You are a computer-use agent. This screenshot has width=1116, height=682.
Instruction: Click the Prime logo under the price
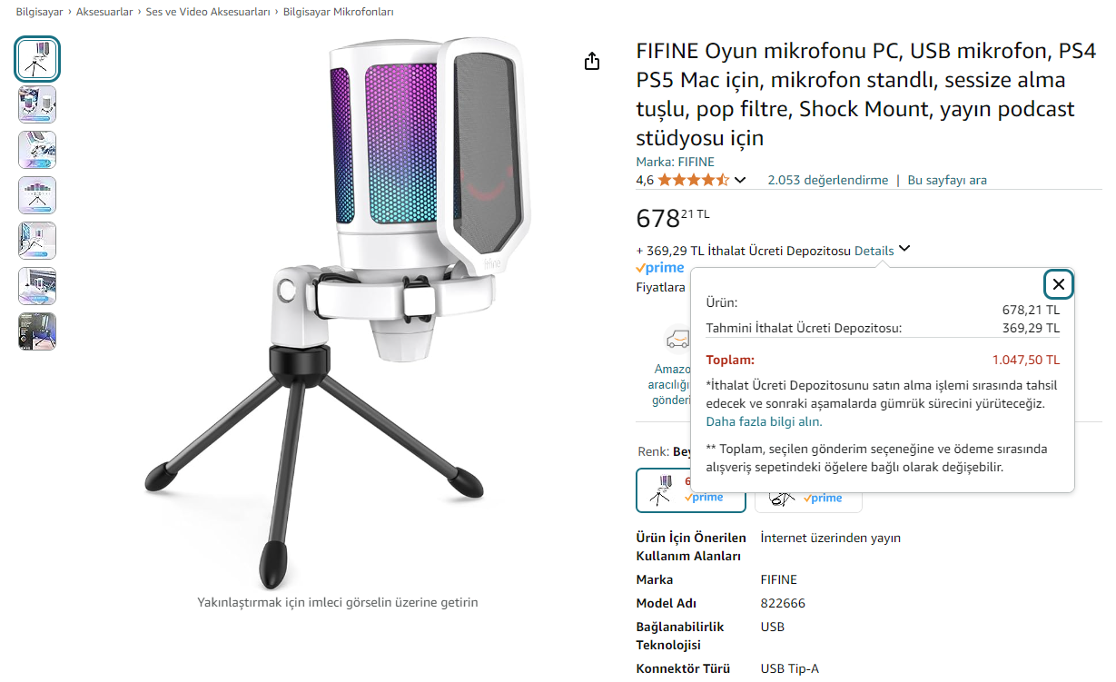660,268
